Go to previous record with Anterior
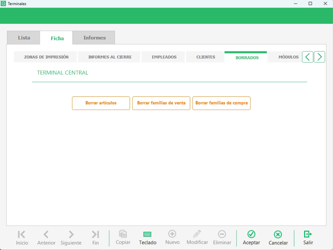This screenshot has width=333, height=250. click(46, 235)
